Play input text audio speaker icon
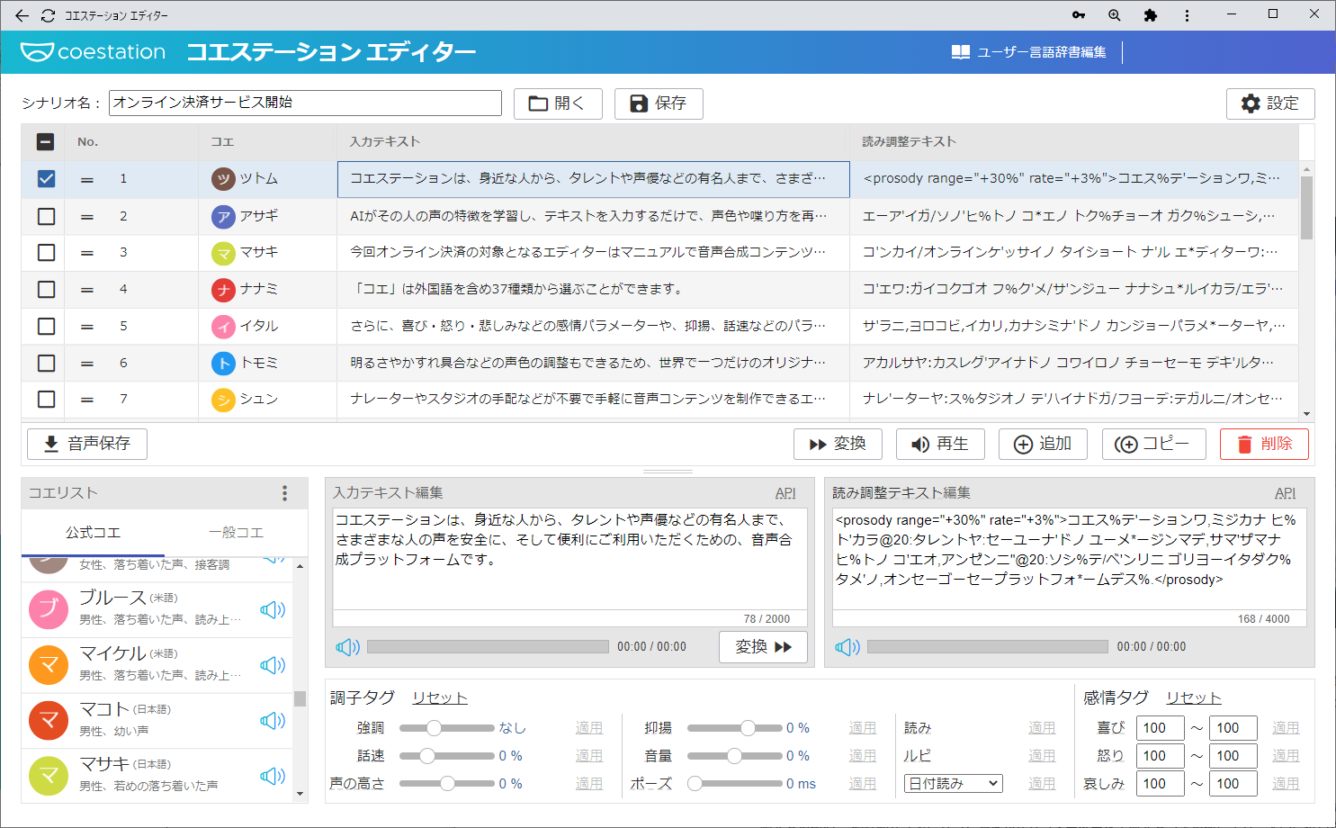Image resolution: width=1336 pixels, height=828 pixels. (x=348, y=647)
